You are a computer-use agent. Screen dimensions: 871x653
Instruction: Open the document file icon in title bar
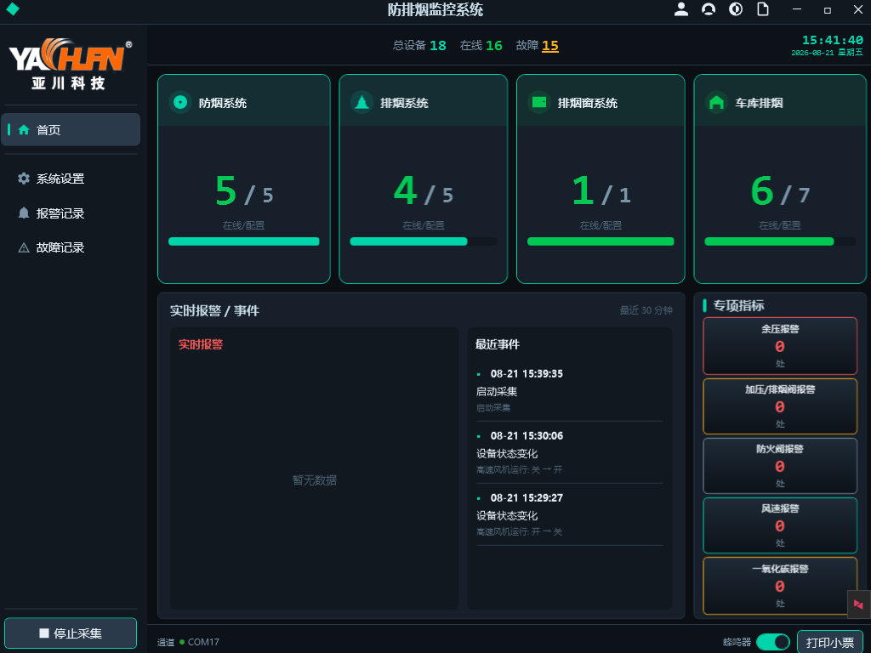763,9
